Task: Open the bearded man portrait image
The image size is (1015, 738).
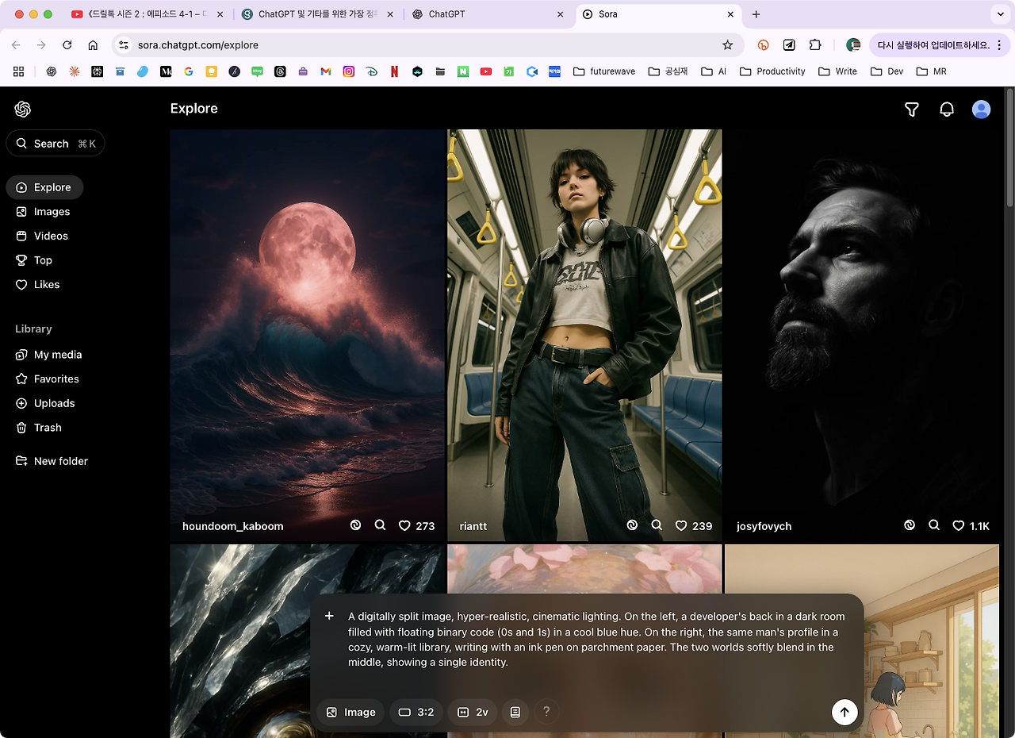Action: point(862,333)
